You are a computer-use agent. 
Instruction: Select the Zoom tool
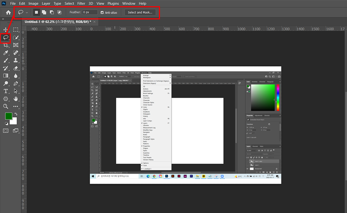pos(6,106)
